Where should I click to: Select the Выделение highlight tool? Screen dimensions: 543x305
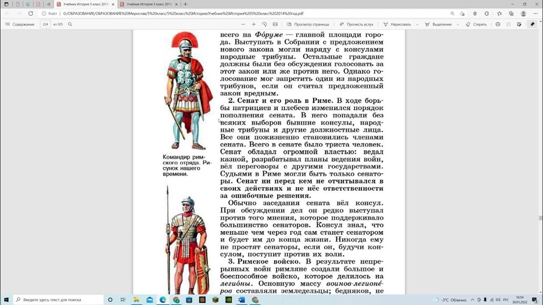[x=438, y=24]
